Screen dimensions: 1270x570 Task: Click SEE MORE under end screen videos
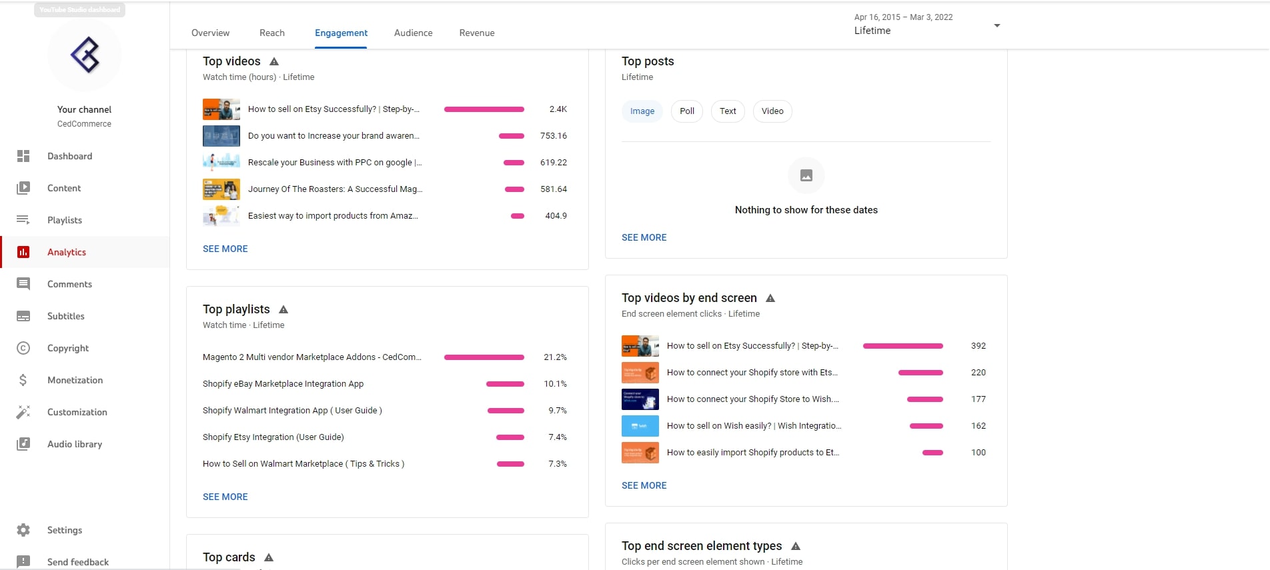[x=644, y=485]
